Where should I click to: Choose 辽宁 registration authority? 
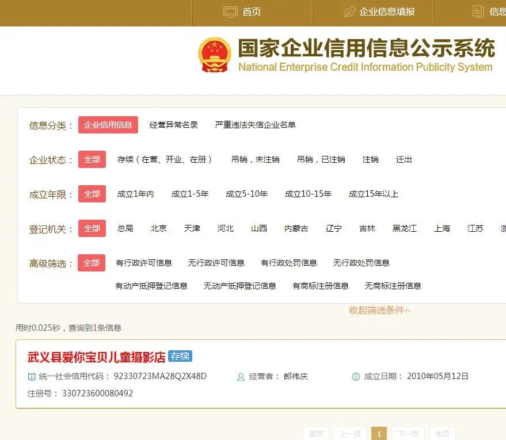[334, 228]
